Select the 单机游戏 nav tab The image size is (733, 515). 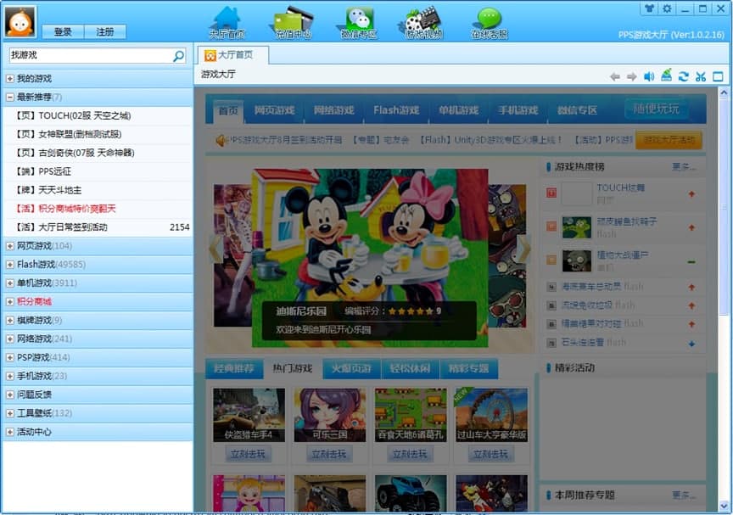pos(458,111)
